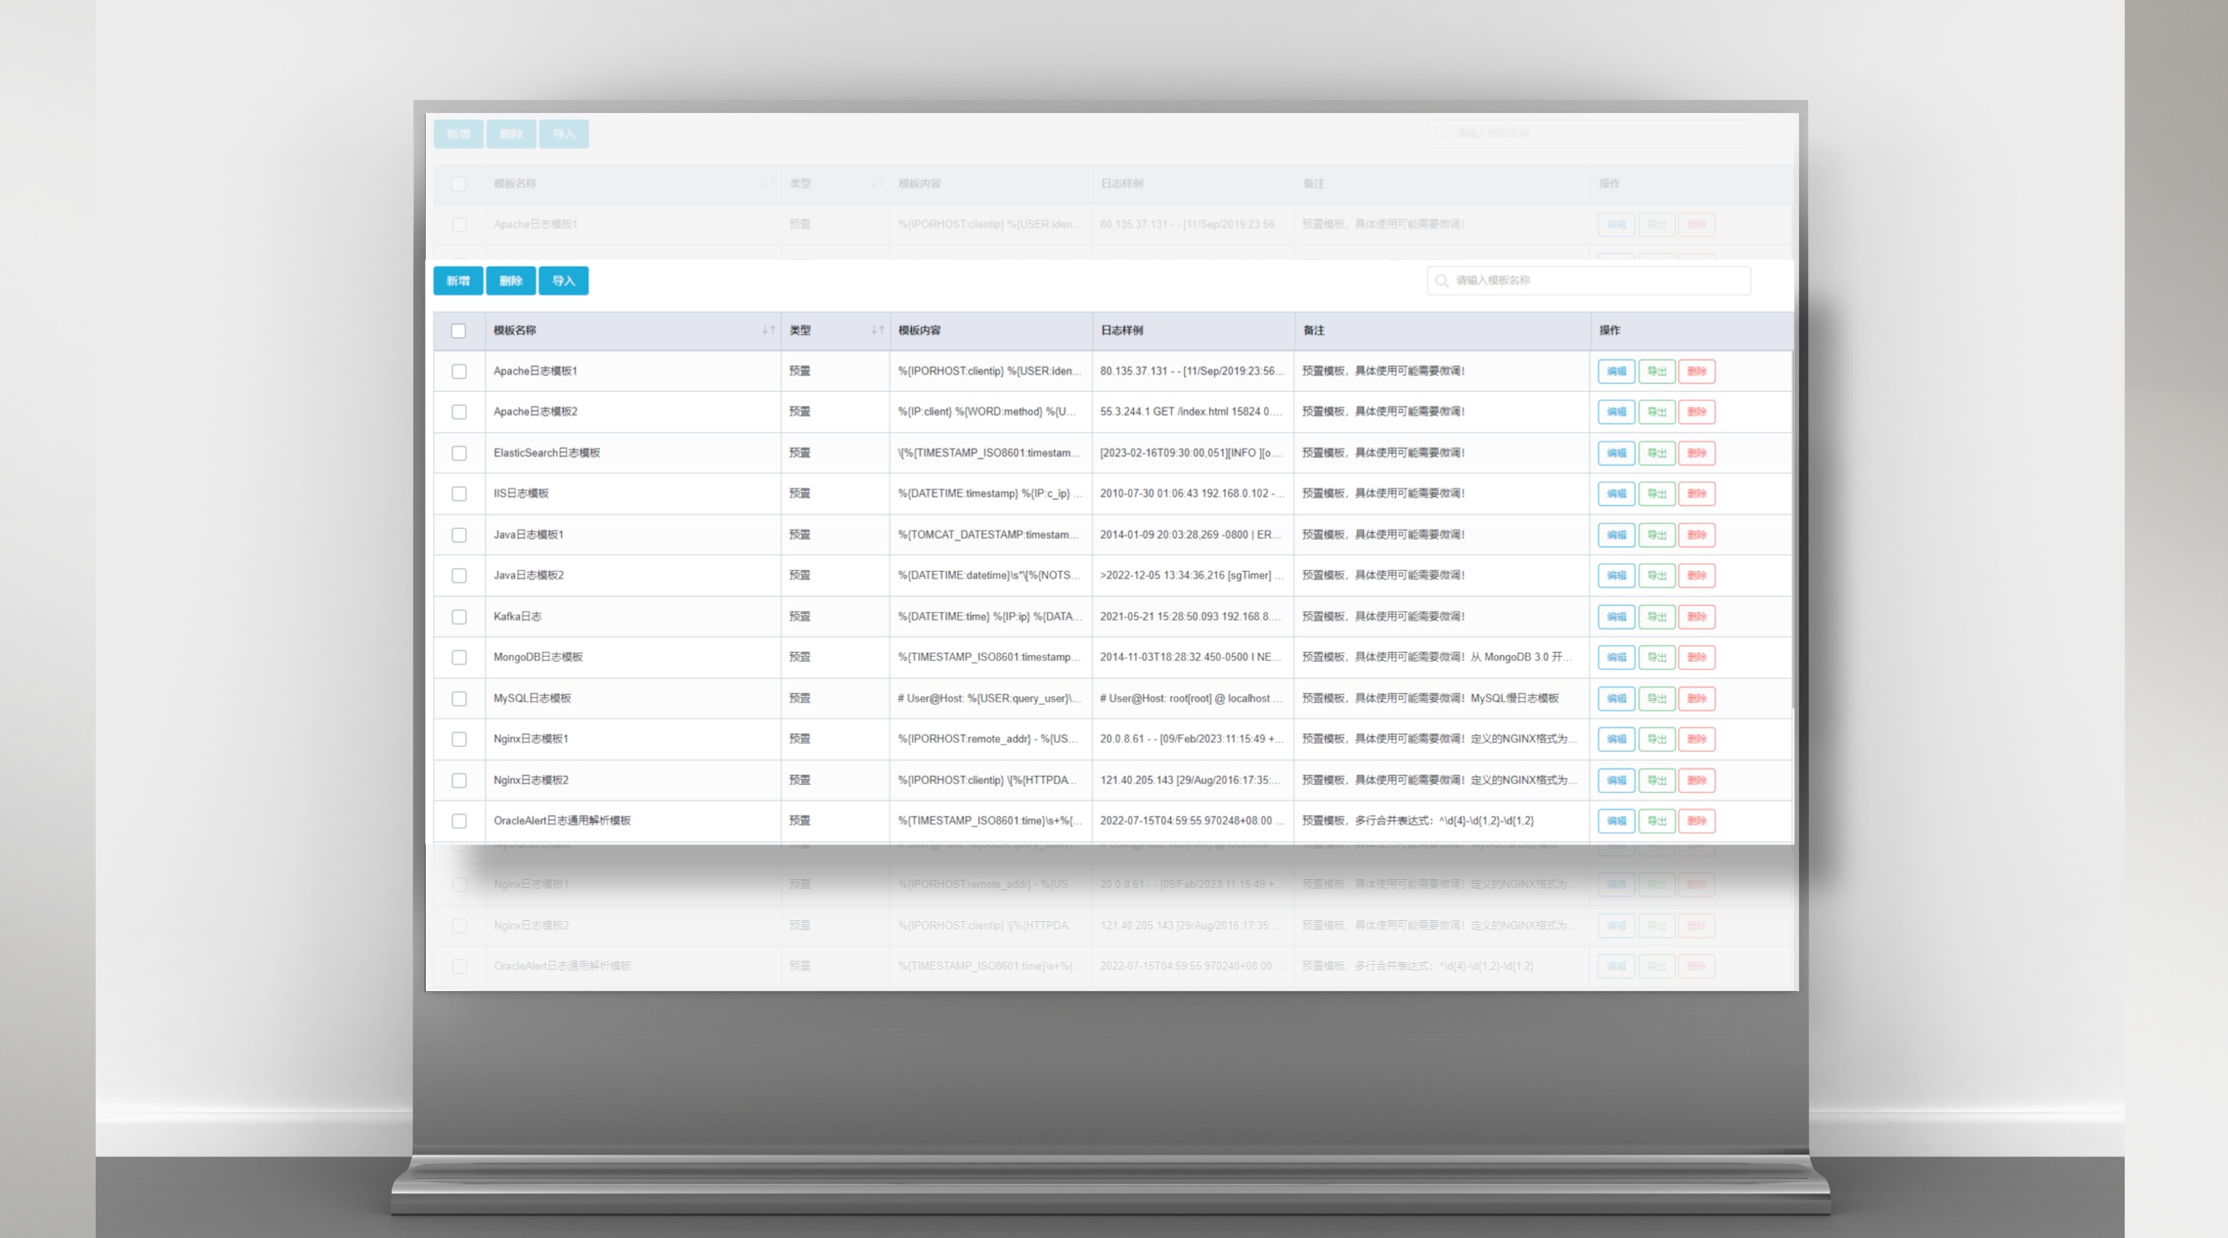Click 编辑 for Java日志模板2 row
The height and width of the screenshot is (1238, 2228).
coord(1616,575)
